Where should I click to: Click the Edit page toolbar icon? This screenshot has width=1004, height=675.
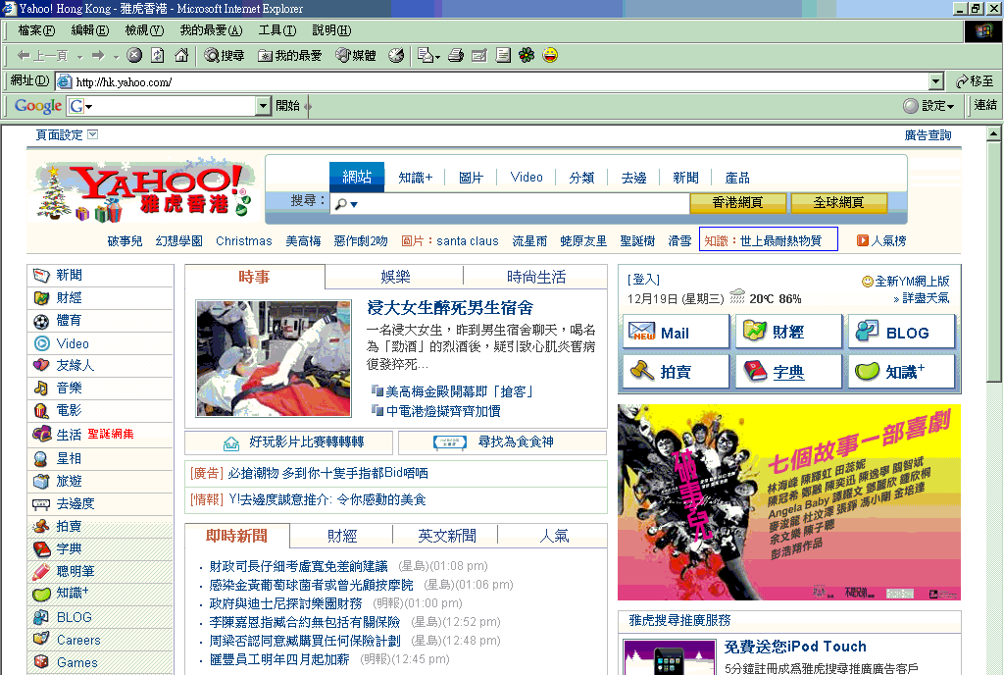[x=478, y=56]
